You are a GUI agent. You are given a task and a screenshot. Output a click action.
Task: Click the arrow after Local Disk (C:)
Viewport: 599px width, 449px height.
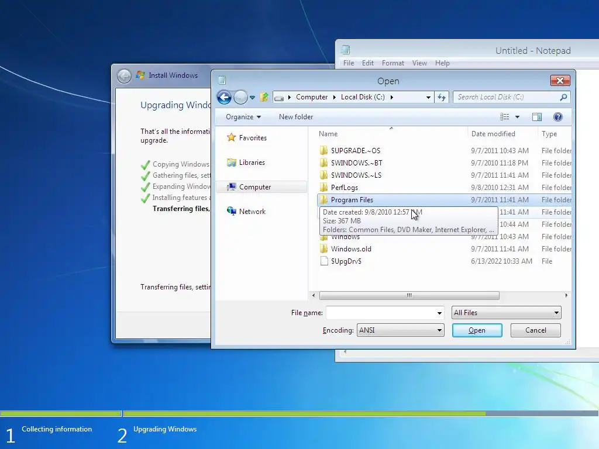click(x=392, y=98)
